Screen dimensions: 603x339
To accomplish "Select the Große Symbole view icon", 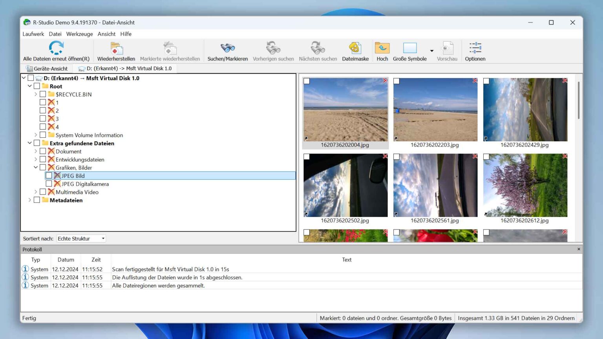I will 410,48.
